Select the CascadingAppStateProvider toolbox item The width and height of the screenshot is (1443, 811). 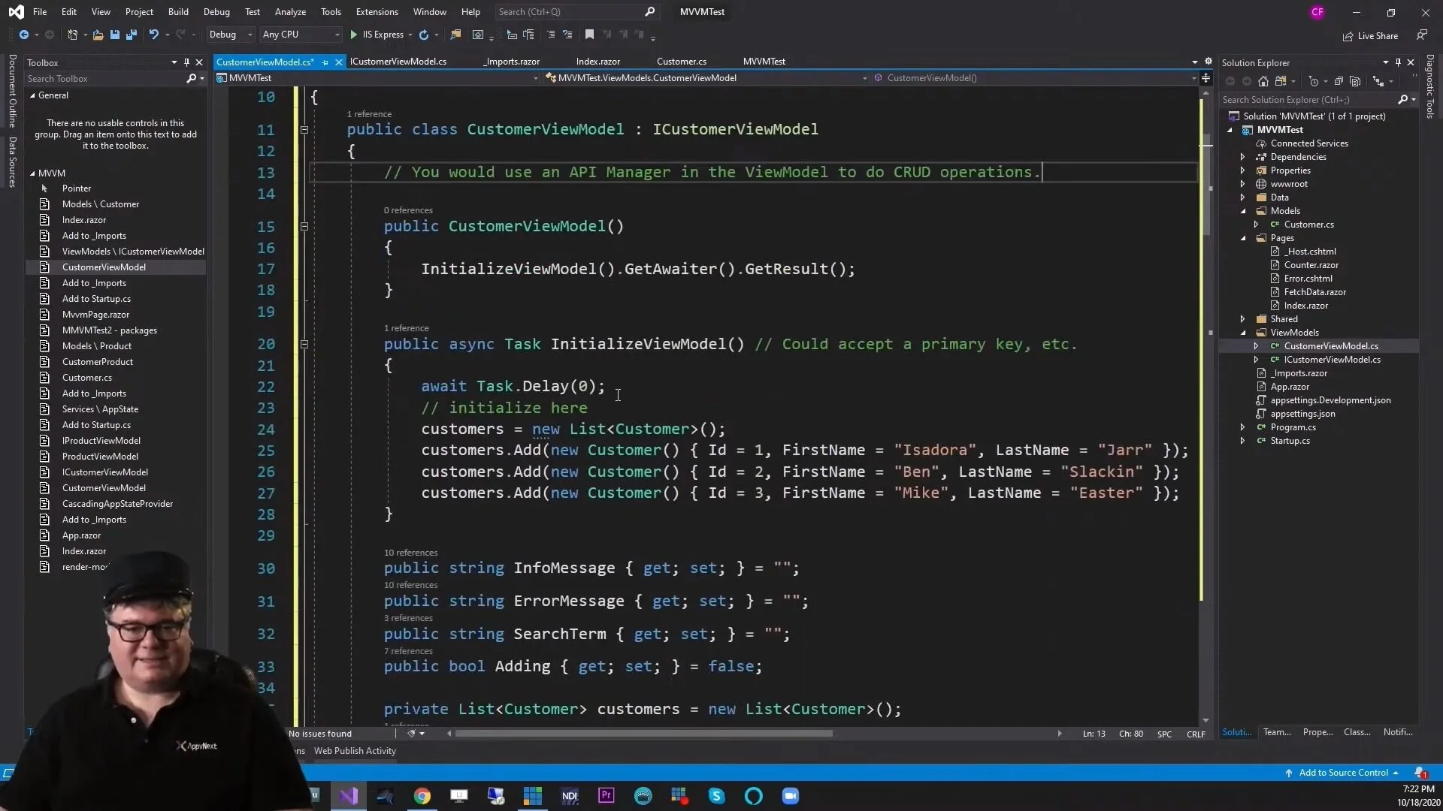[117, 504]
